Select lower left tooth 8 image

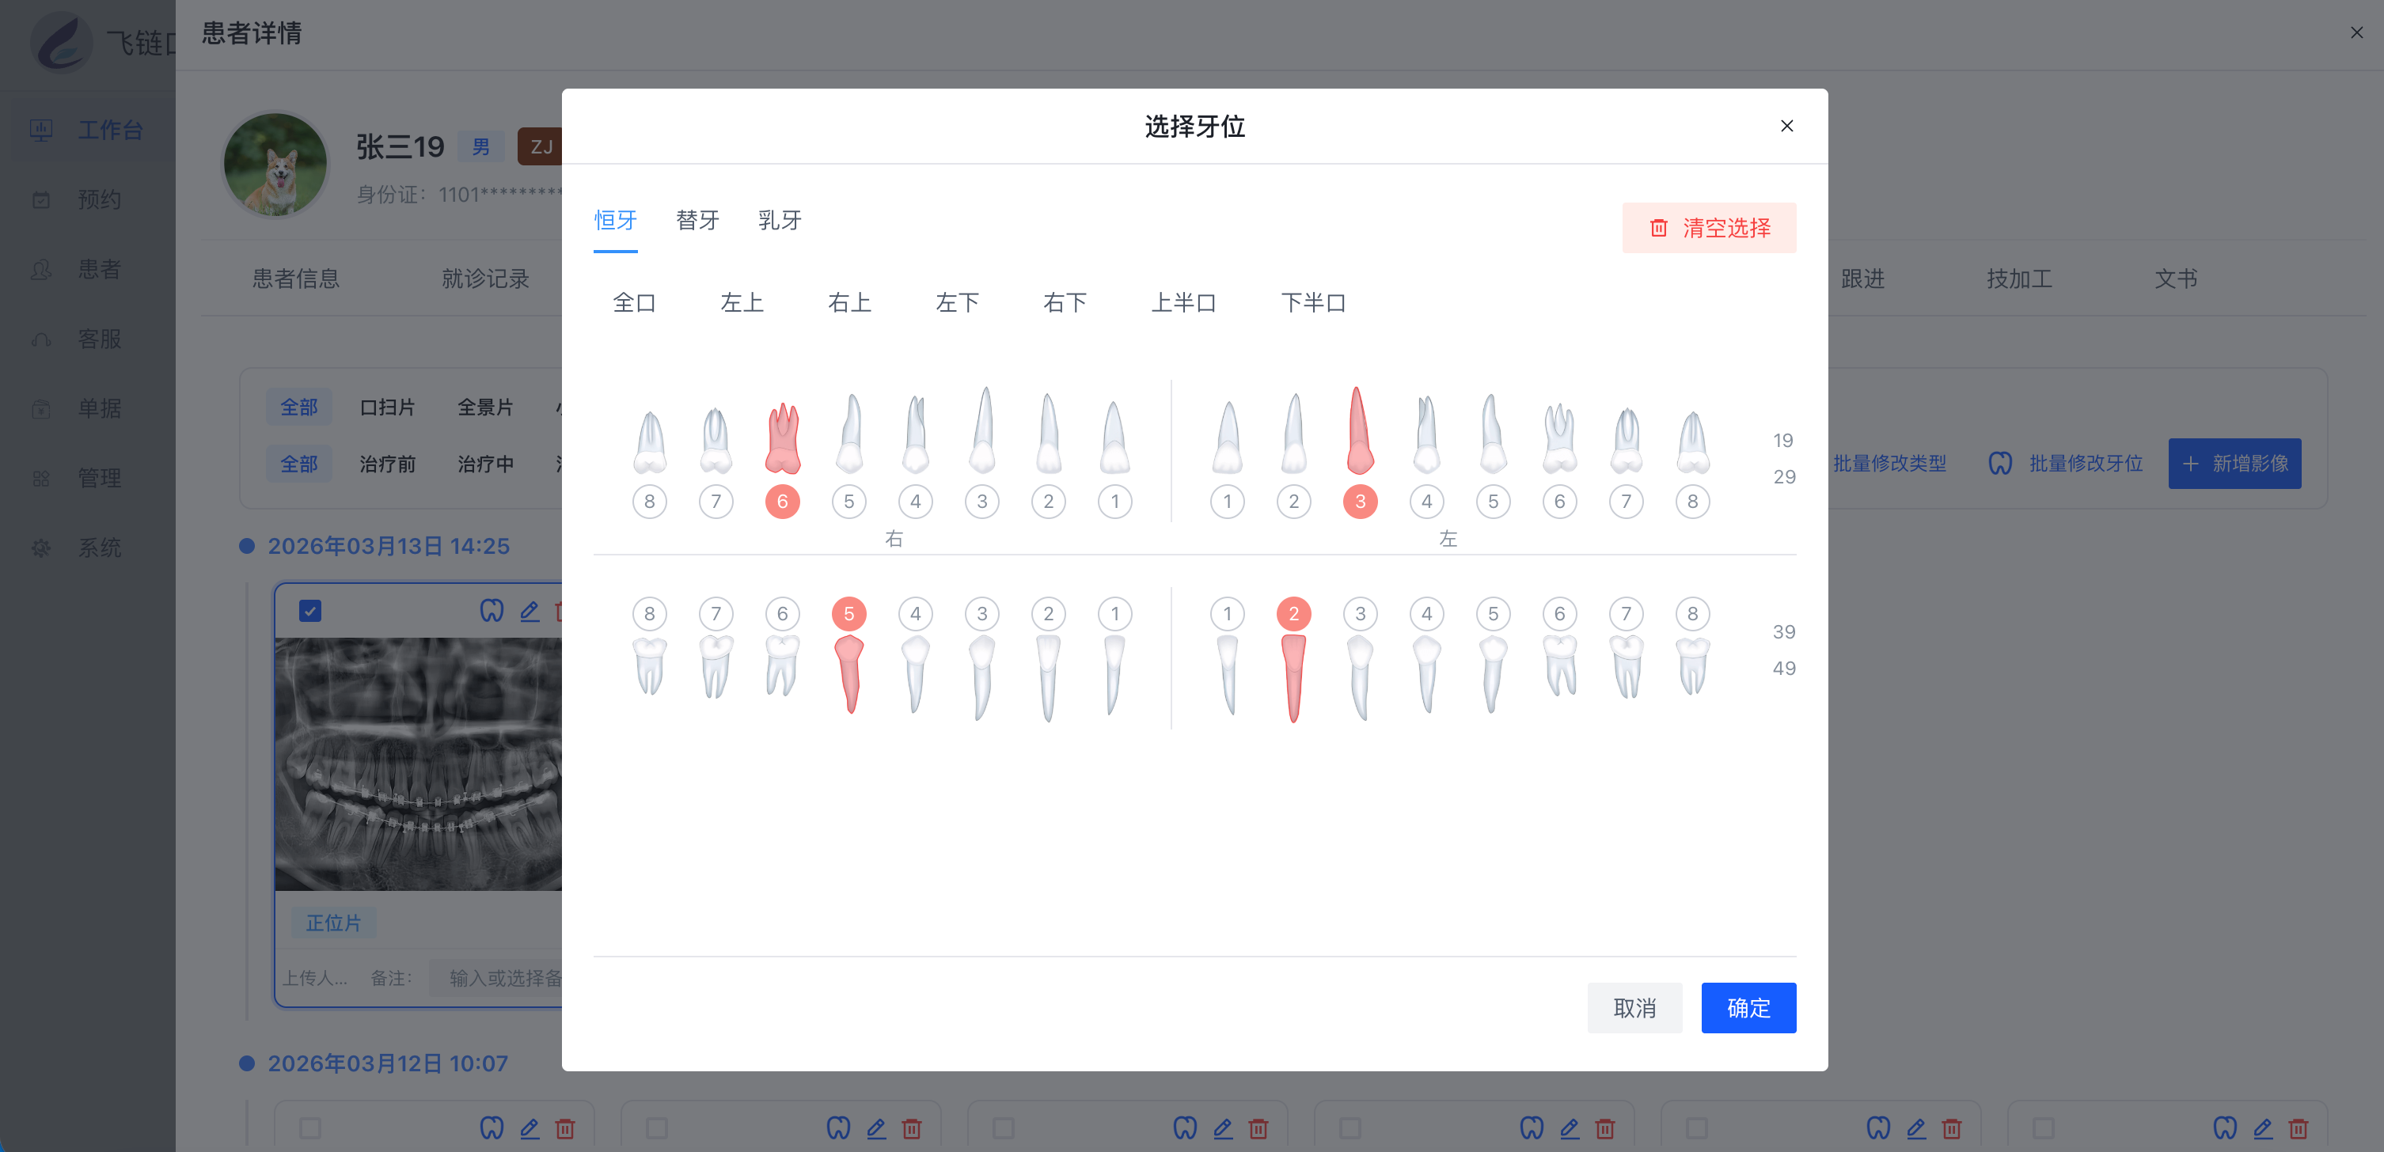tap(1693, 666)
